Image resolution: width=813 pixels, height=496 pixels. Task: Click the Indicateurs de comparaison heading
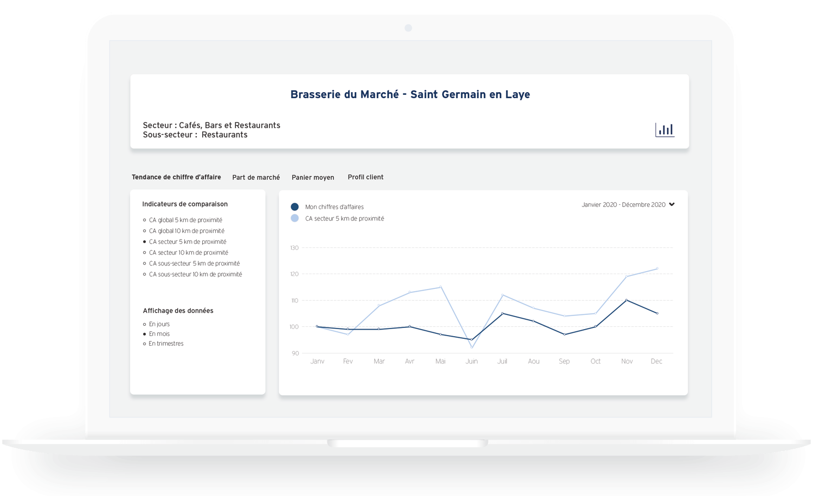pyautogui.click(x=185, y=204)
